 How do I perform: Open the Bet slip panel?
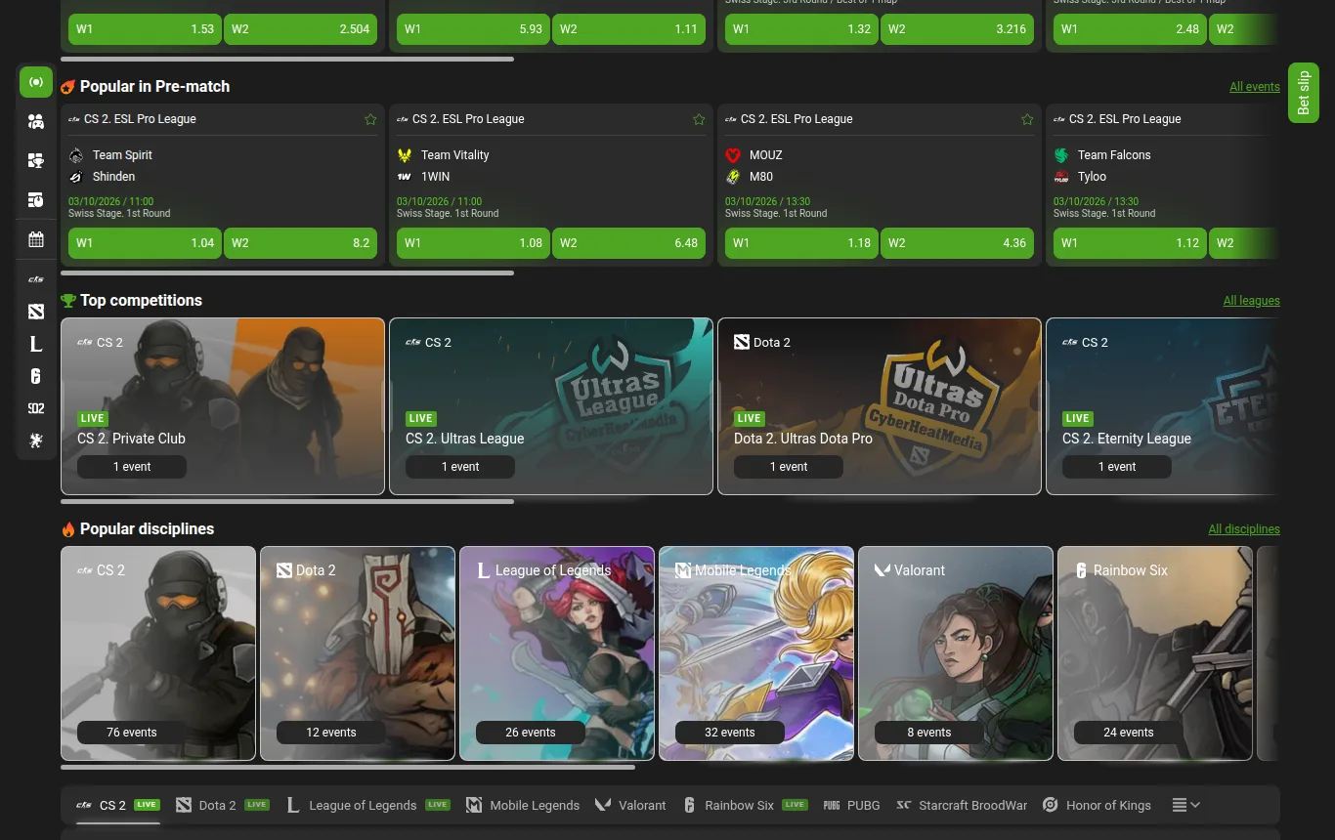[x=1304, y=93]
